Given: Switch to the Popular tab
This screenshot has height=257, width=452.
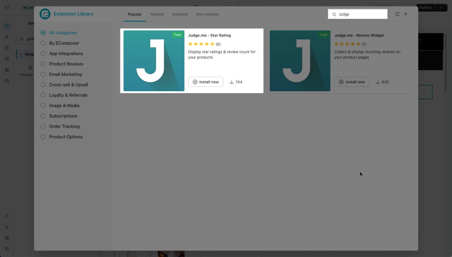Looking at the screenshot, I should tap(135, 15).
